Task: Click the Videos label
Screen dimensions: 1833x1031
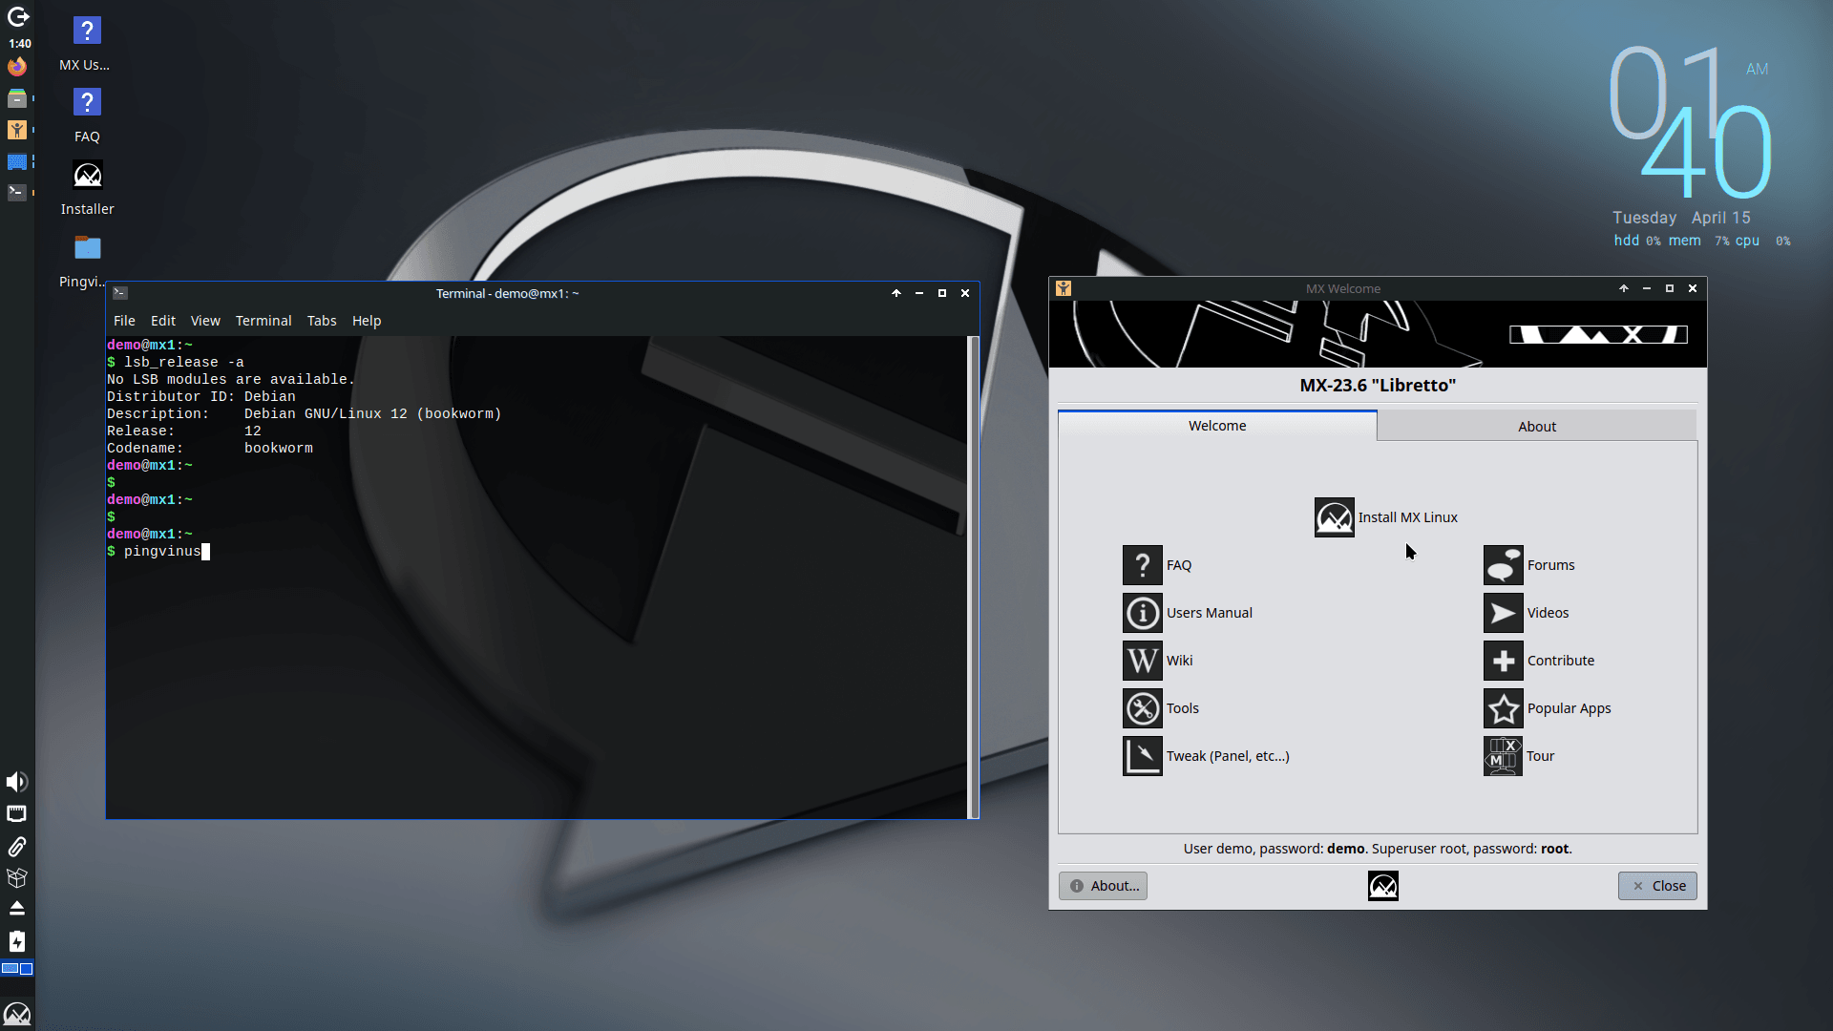Action: point(1548,613)
